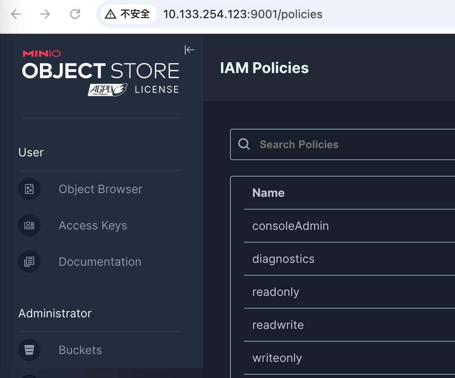Open the consoleAdmin policy
The height and width of the screenshot is (378, 455).
tap(291, 226)
